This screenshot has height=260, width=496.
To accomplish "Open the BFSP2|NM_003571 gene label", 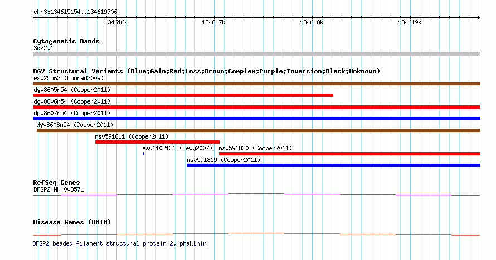I will point(59,189).
